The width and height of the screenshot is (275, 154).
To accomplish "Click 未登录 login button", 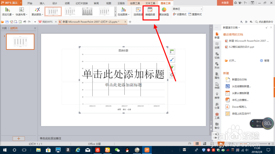I will pyautogui.click(x=225, y=3).
